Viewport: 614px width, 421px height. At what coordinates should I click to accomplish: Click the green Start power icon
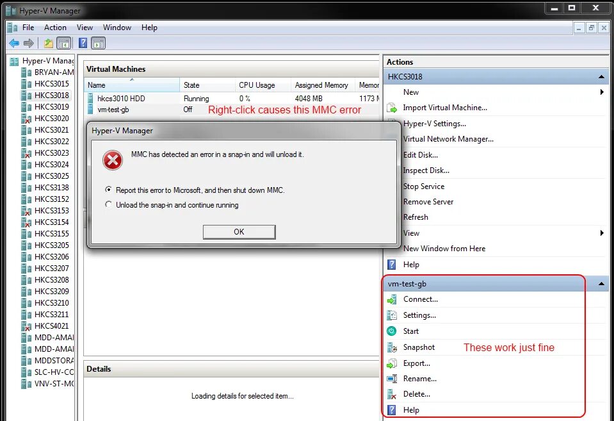pos(392,331)
